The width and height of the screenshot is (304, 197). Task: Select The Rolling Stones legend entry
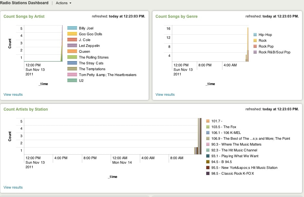pos(94,57)
